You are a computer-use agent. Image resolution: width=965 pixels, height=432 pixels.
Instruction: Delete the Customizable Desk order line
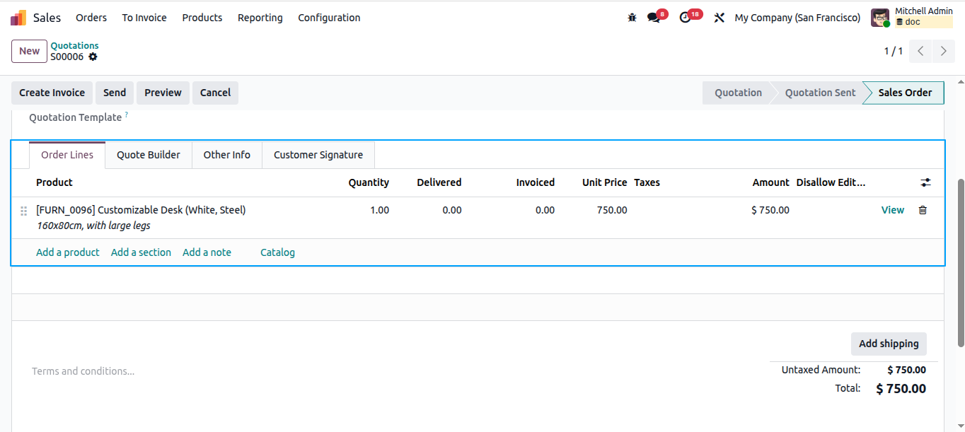[923, 210]
